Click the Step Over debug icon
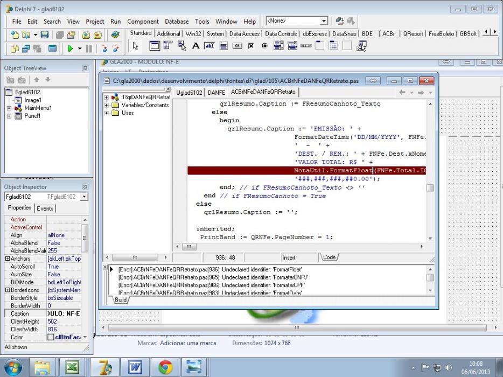The height and width of the screenshot is (377, 503). pos(115,49)
